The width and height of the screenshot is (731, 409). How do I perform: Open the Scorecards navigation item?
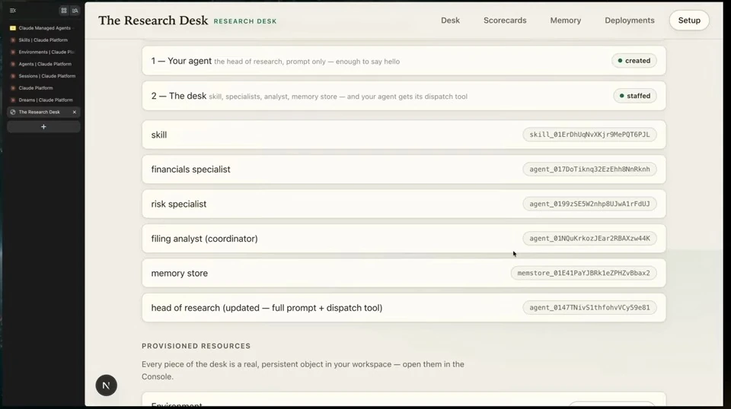505,21
